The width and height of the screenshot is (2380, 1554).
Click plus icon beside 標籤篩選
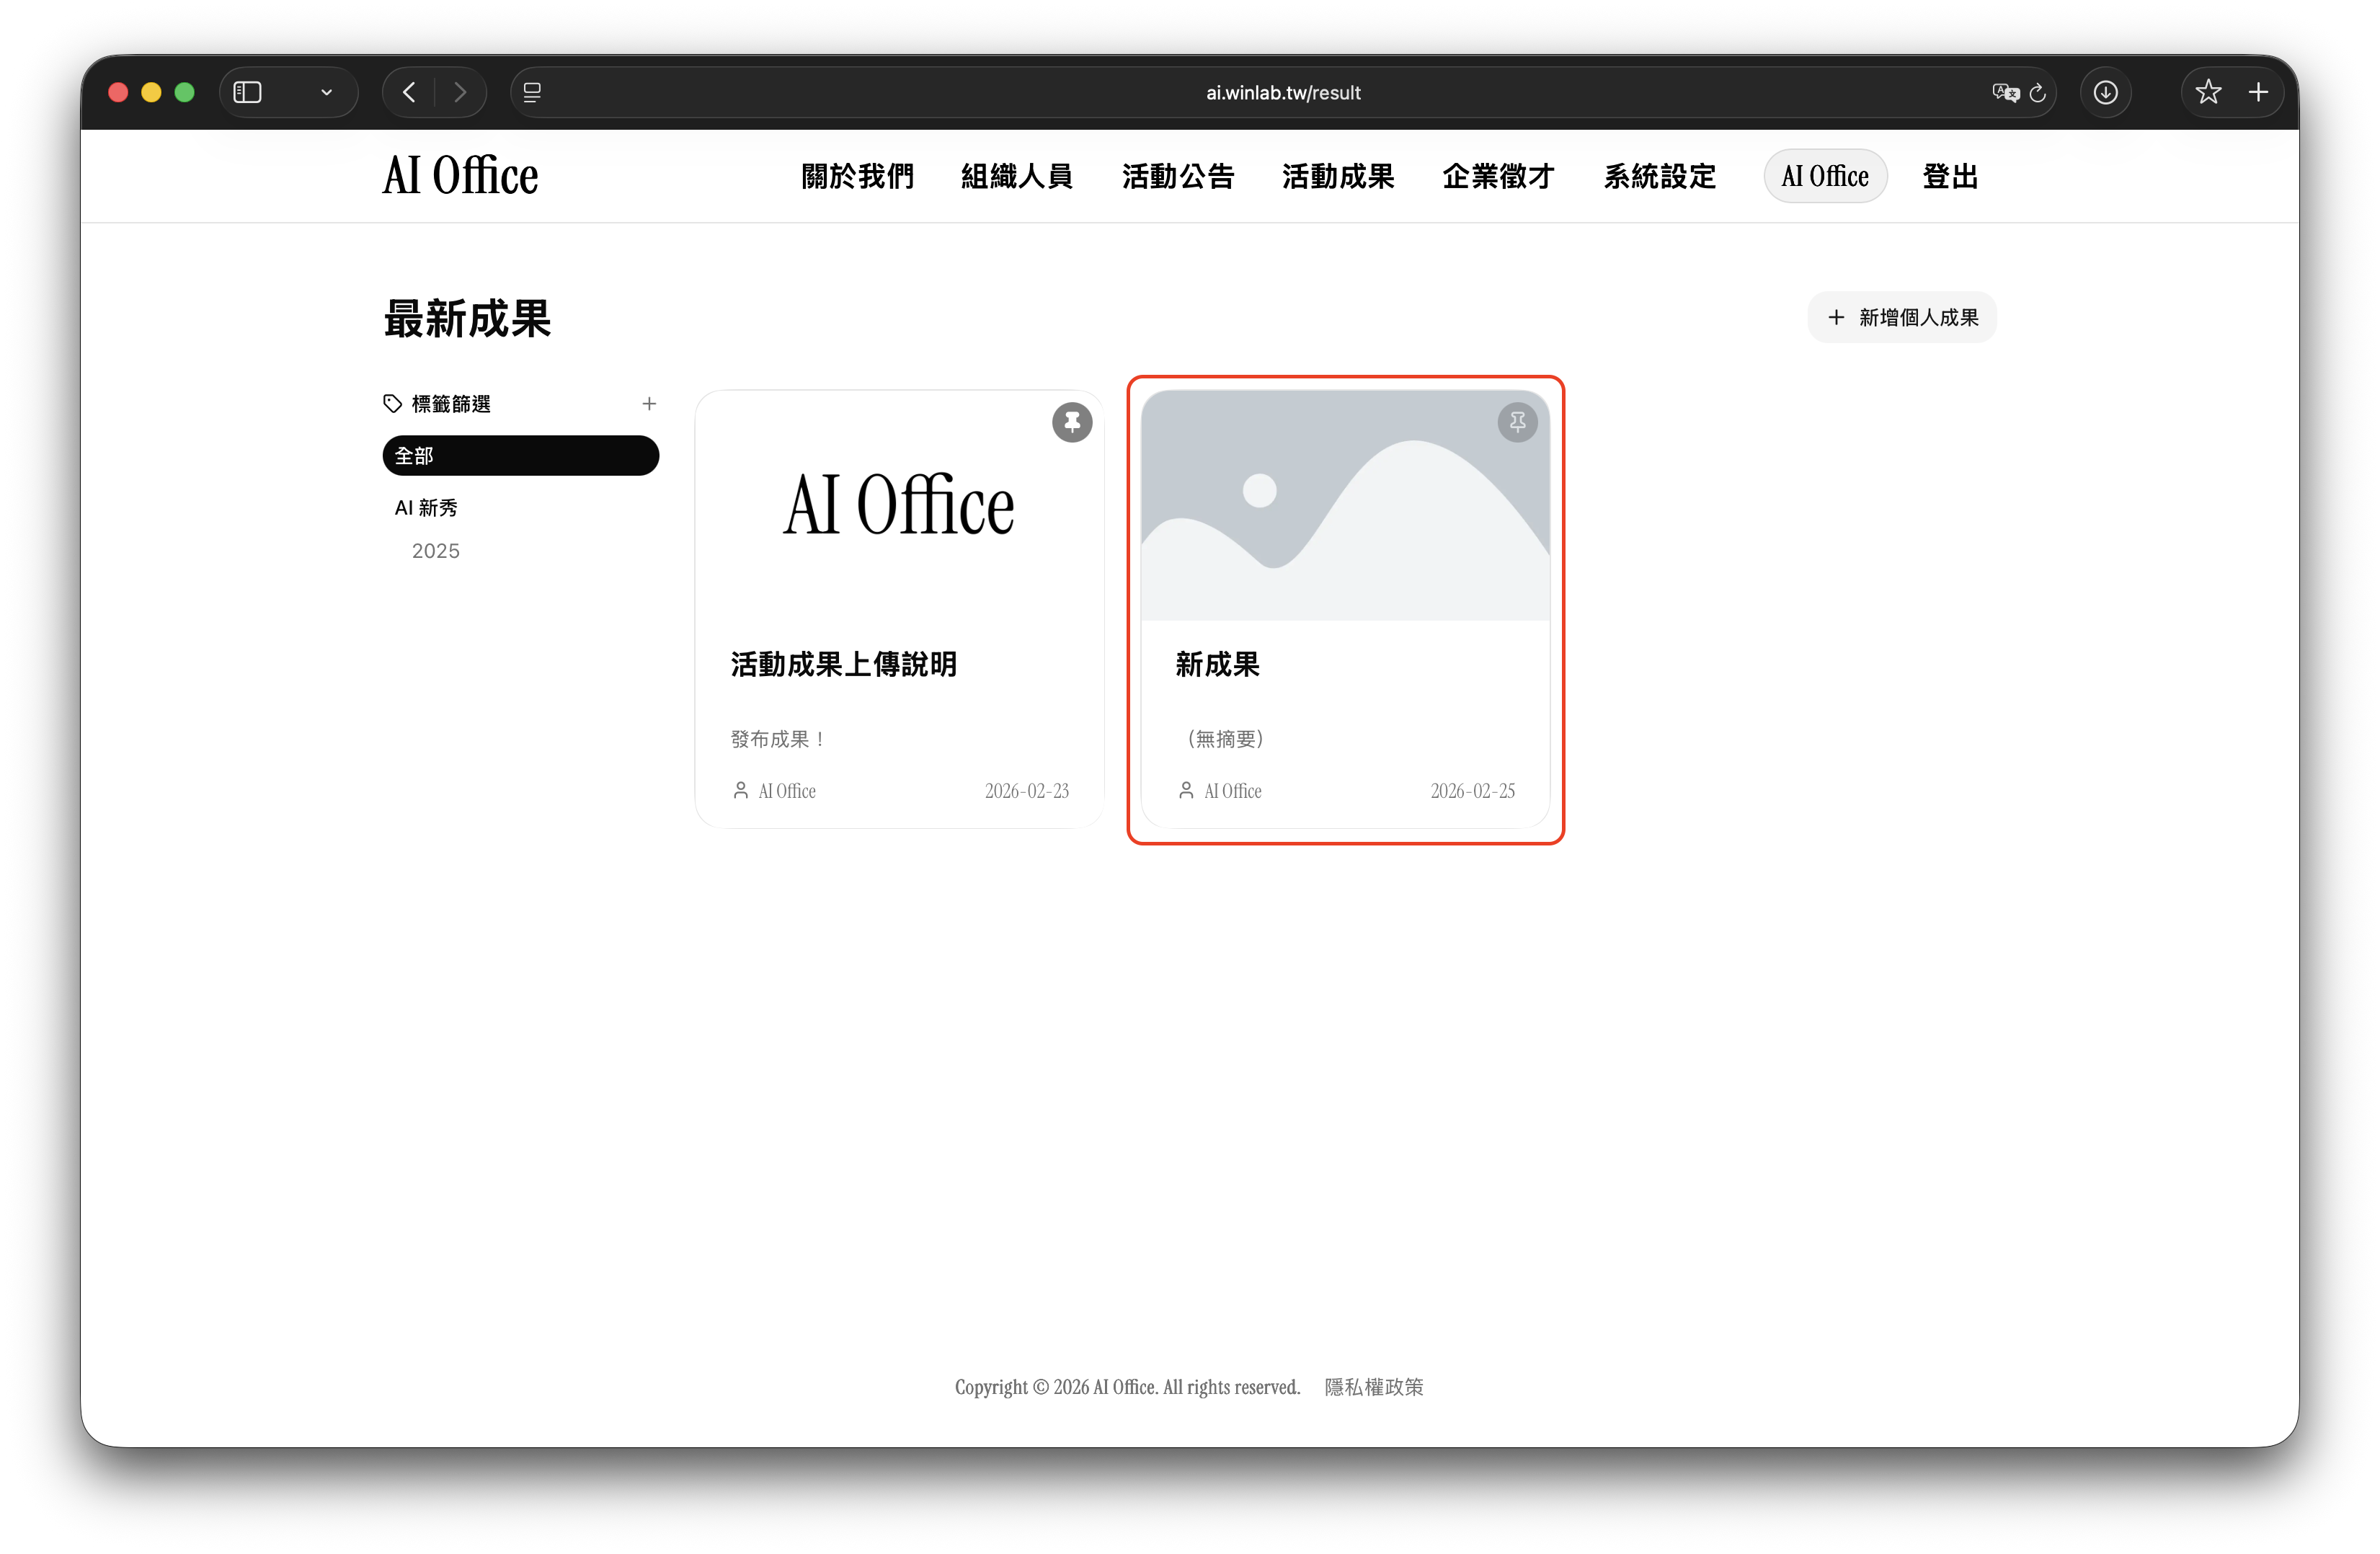(x=649, y=404)
